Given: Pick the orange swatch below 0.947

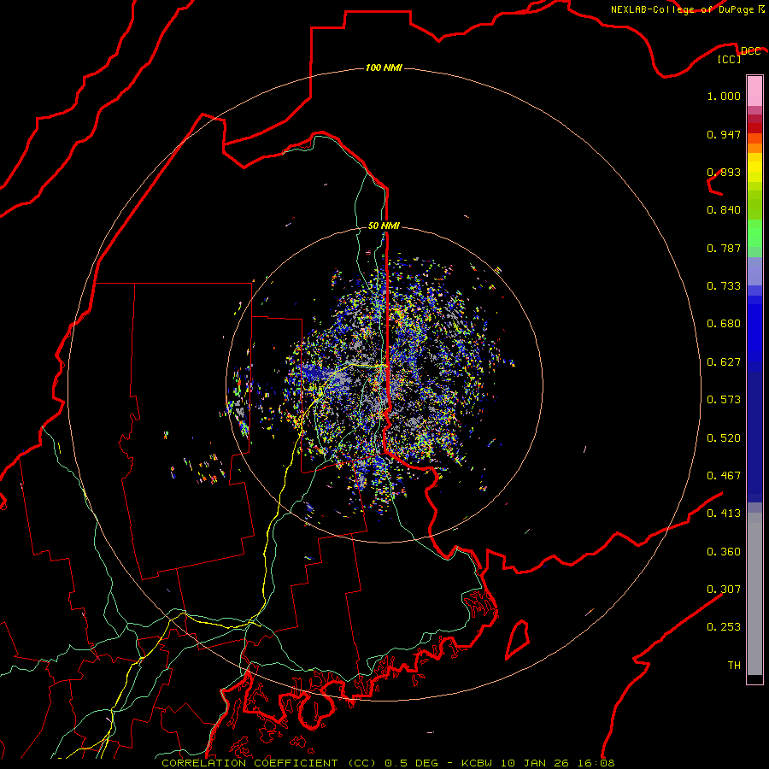Looking at the screenshot, I should [x=754, y=148].
